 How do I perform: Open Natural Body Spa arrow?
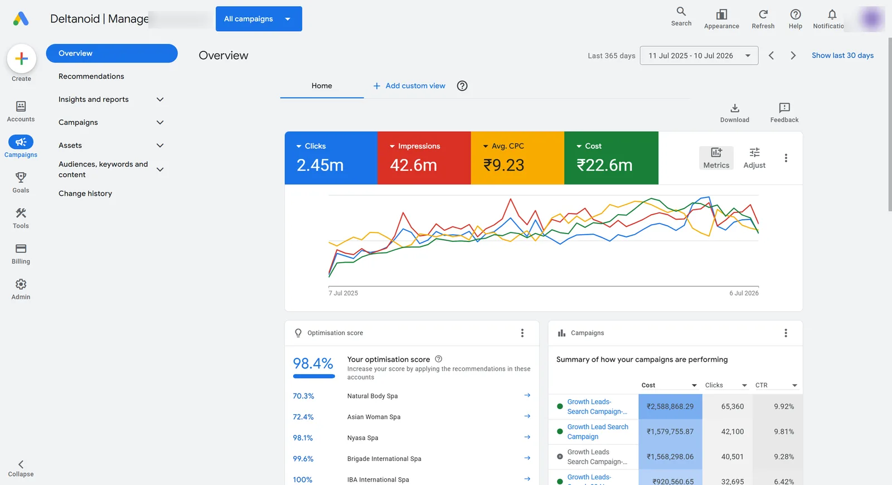527,395
